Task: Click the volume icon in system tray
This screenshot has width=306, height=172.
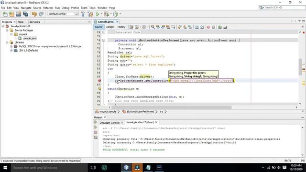Action: click(279, 168)
